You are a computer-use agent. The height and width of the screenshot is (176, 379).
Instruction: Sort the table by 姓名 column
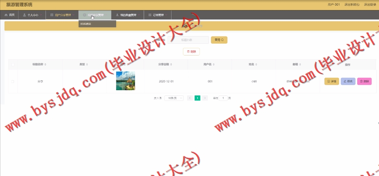[x=256, y=65]
